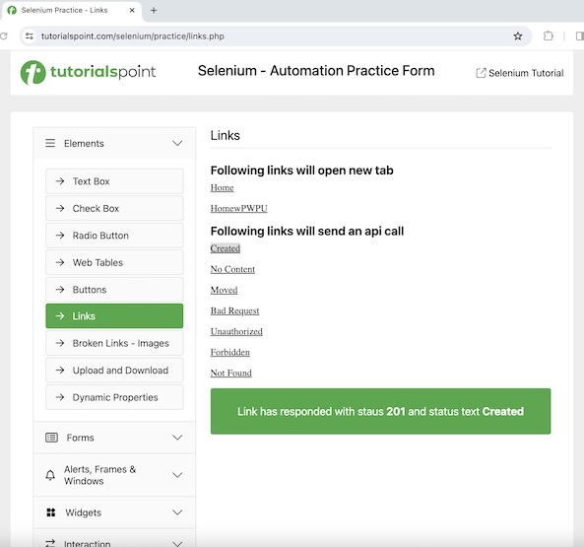Click the Forbidden link
Screen dimensions: 584x547
coord(229,352)
